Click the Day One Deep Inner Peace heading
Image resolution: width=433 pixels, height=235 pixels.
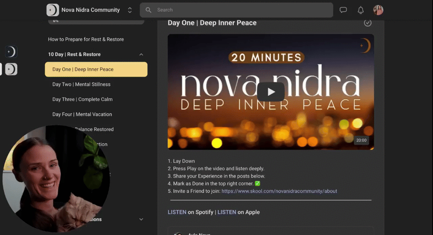pos(212,23)
